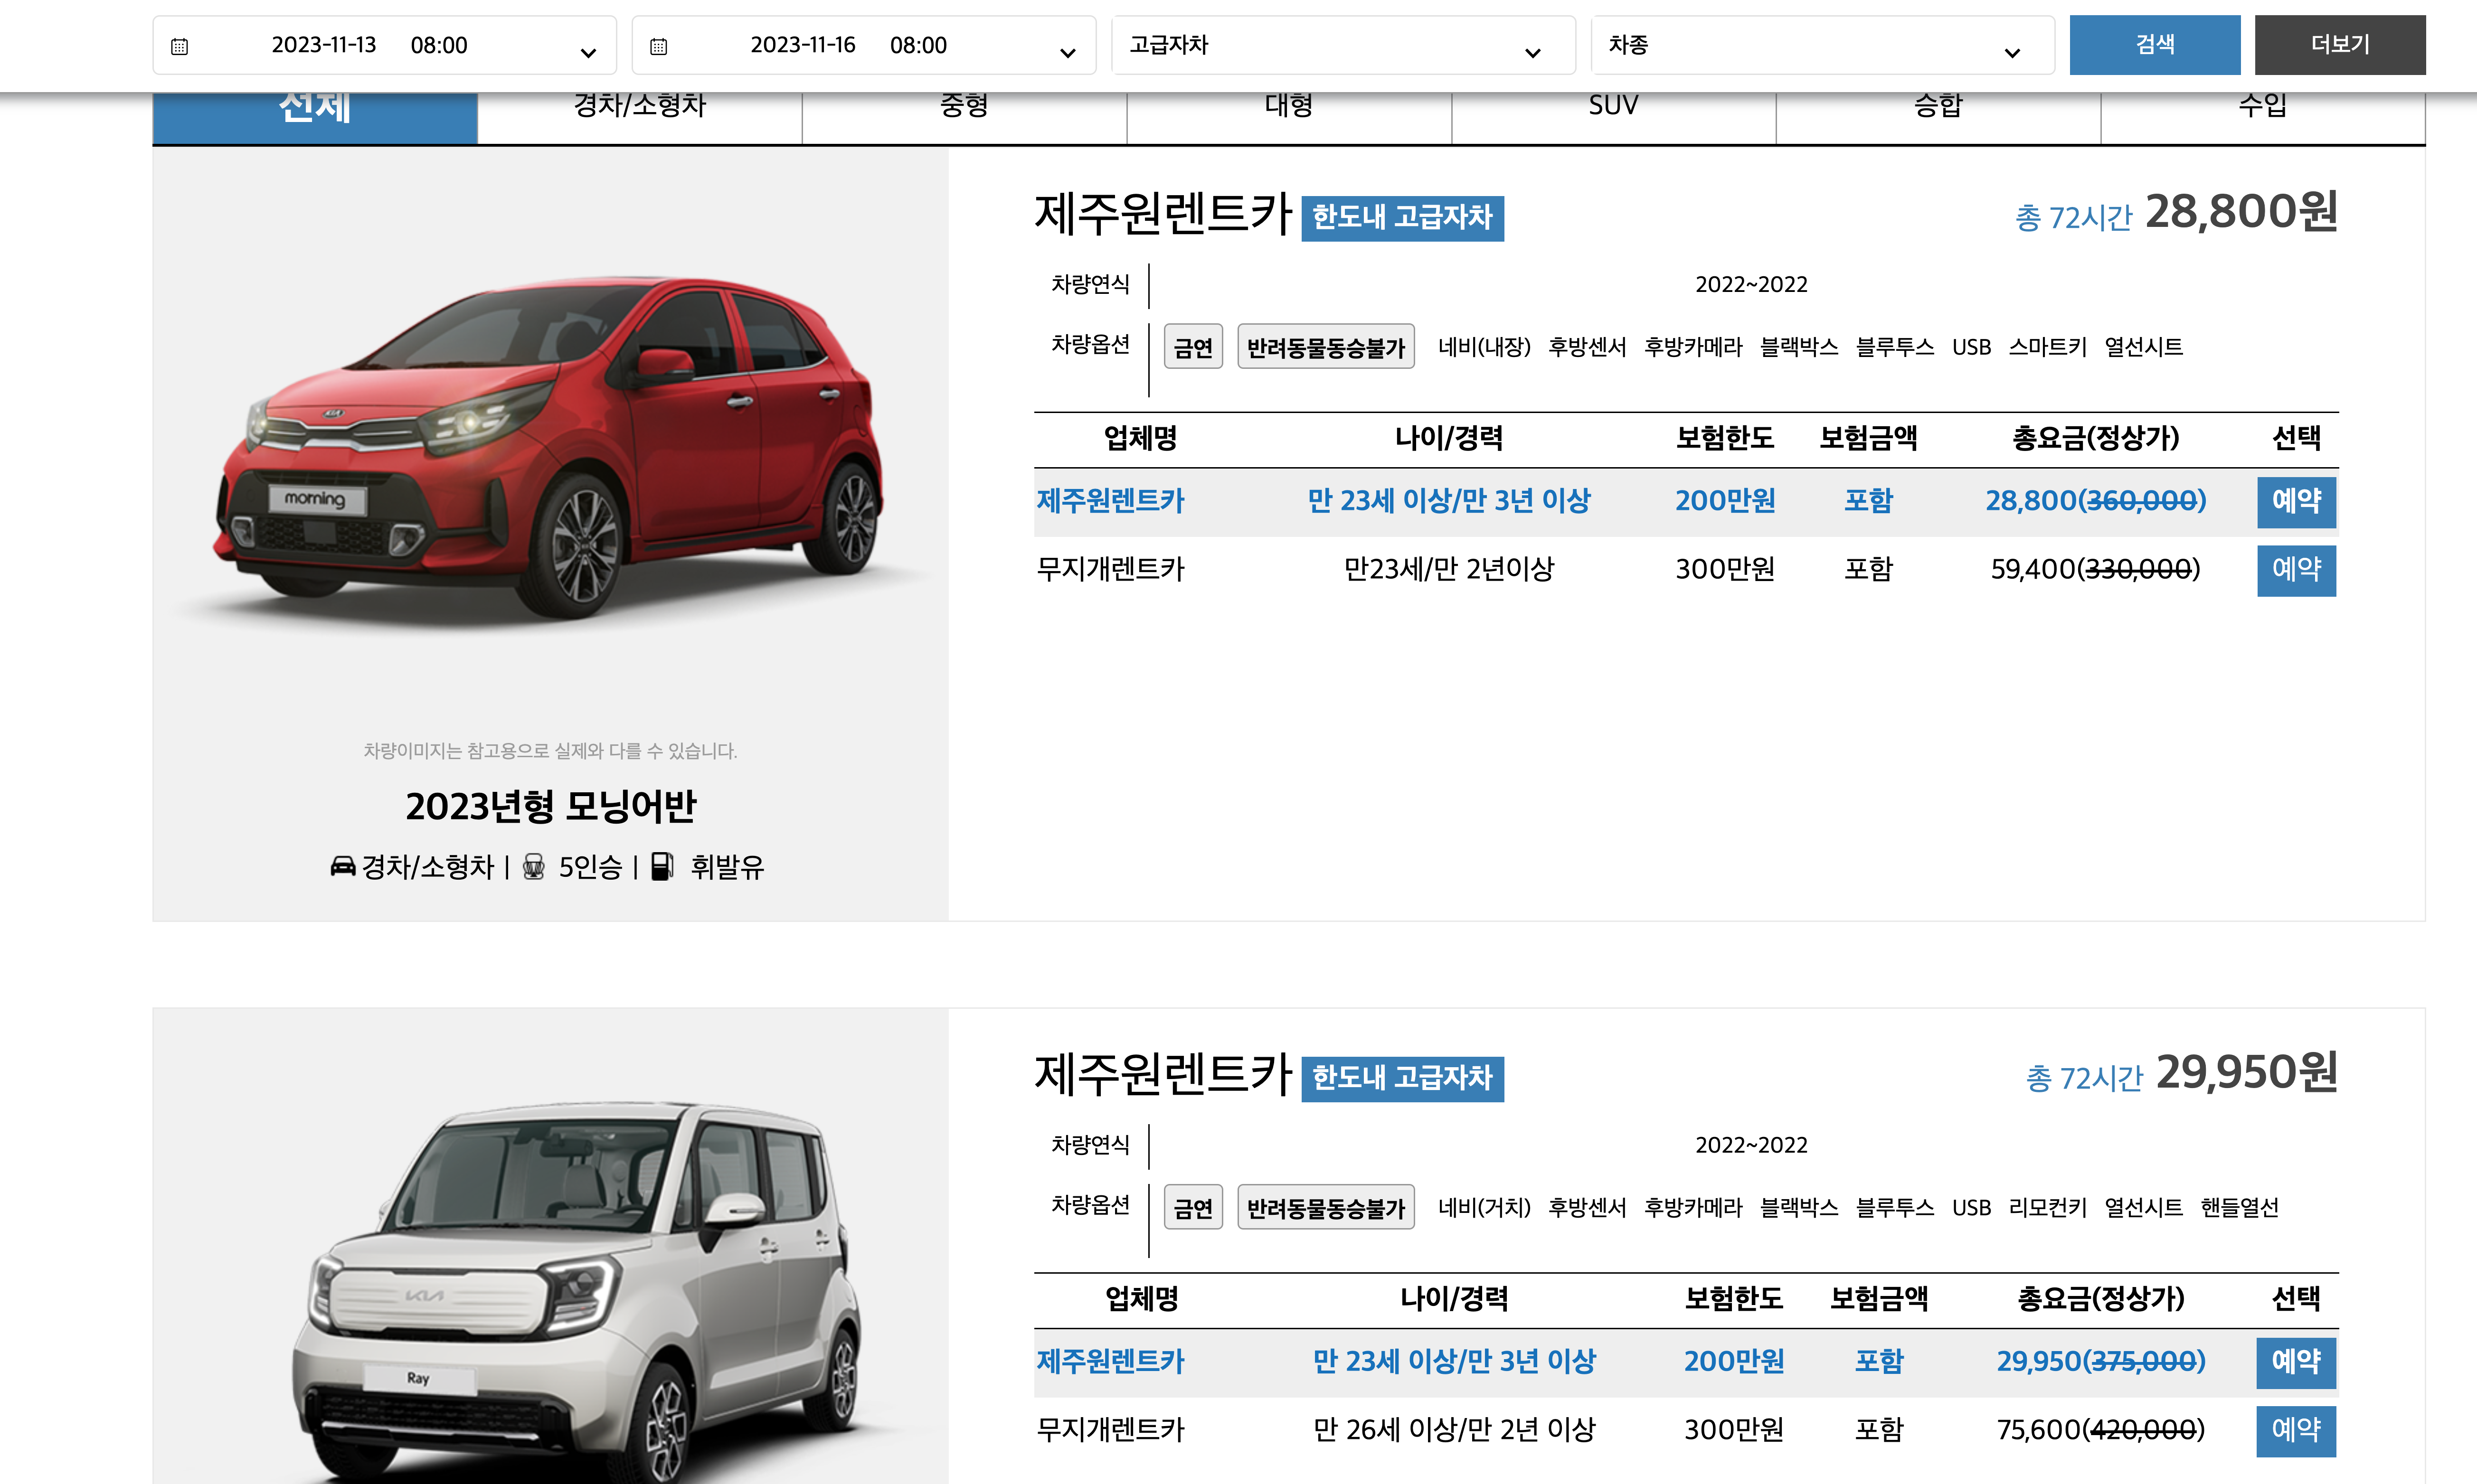The width and height of the screenshot is (2477, 1484).
Task: Click the 검색 search button
Action: coord(2155,44)
